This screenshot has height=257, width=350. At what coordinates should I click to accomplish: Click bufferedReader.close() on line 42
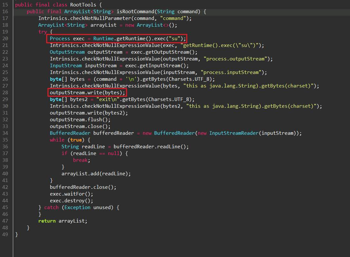82,187
